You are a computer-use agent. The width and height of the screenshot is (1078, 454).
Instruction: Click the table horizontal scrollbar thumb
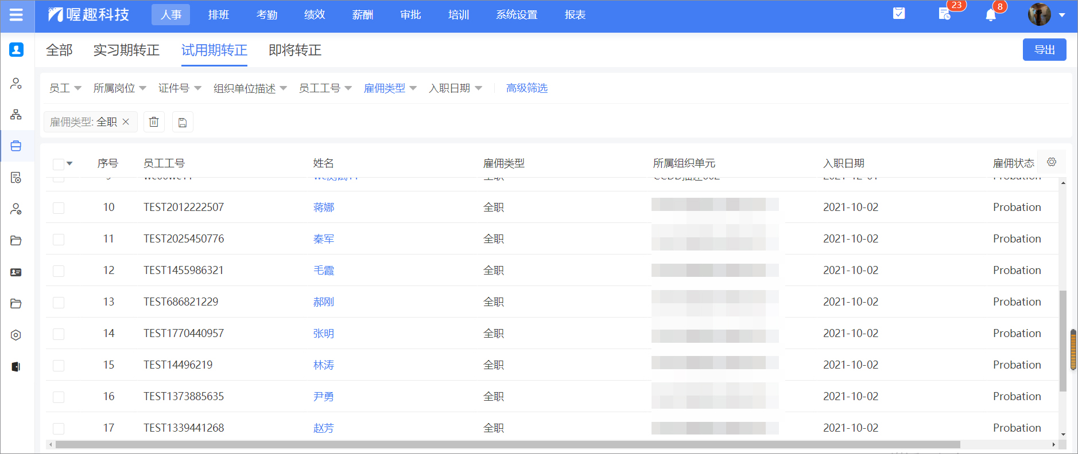(508, 445)
